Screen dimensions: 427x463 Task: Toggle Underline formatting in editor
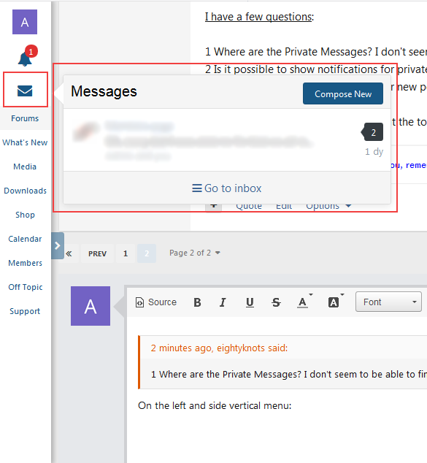(250, 302)
